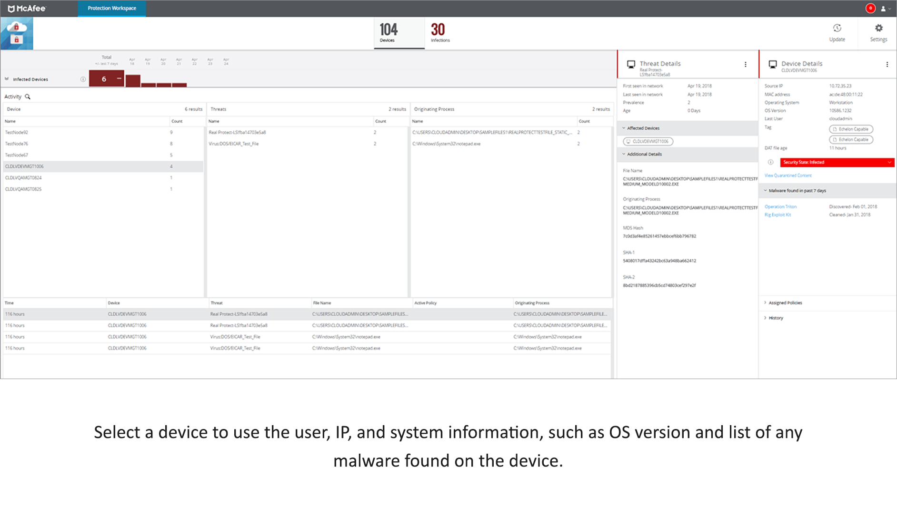Open Threat Details more options menu

[746, 64]
